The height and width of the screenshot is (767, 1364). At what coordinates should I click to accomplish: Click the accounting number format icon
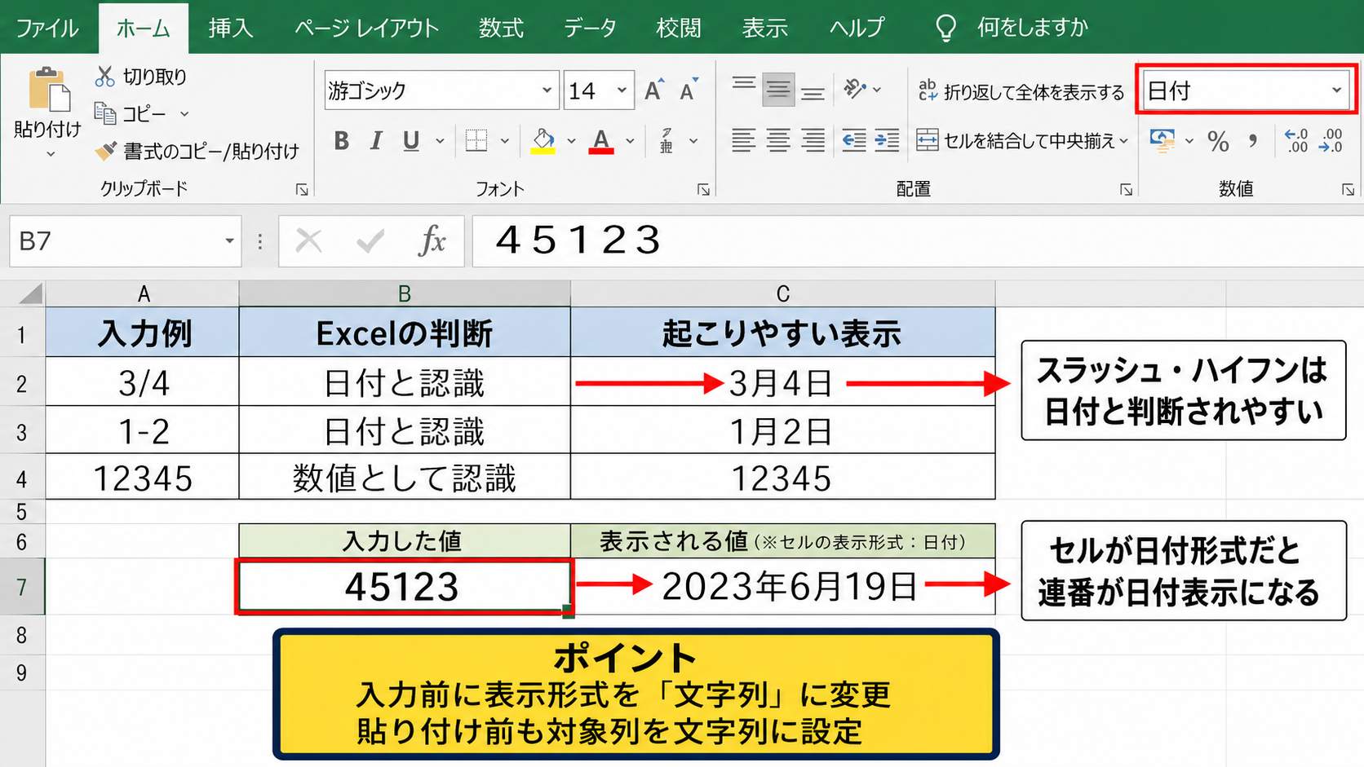tap(1162, 141)
